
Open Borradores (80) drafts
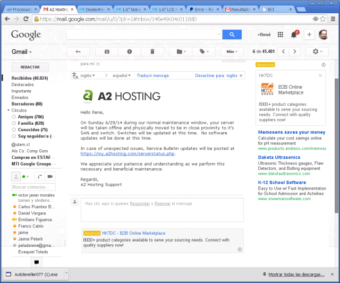[27, 104]
